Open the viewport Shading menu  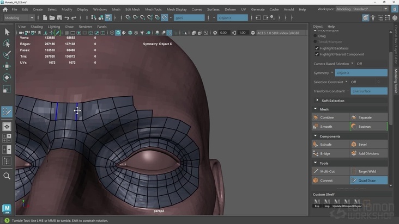[37, 27]
